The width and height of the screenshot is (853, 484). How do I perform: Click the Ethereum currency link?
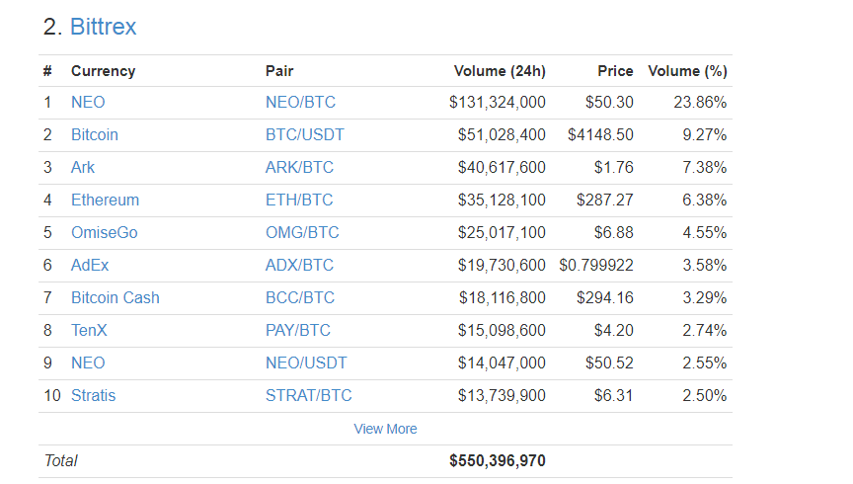(105, 200)
